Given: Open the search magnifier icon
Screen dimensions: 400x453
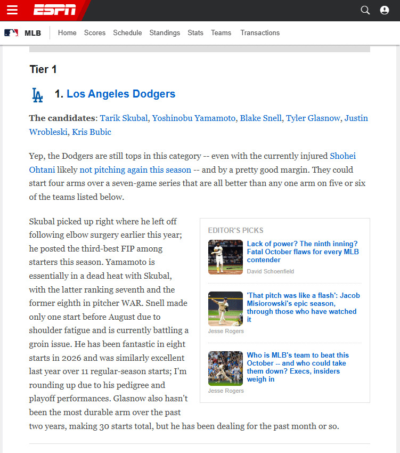Looking at the screenshot, I should point(365,10).
